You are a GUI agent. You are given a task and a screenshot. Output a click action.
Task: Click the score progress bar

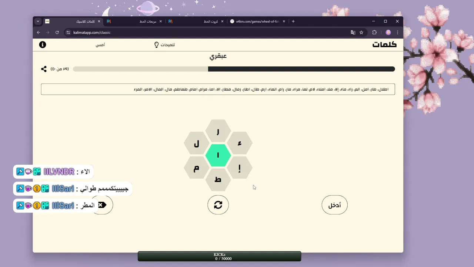coord(234,69)
